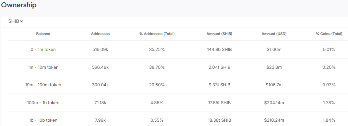Screen dimensions: 348x126
Task: Click the 516.09k addresses cell
Action: (100, 50)
